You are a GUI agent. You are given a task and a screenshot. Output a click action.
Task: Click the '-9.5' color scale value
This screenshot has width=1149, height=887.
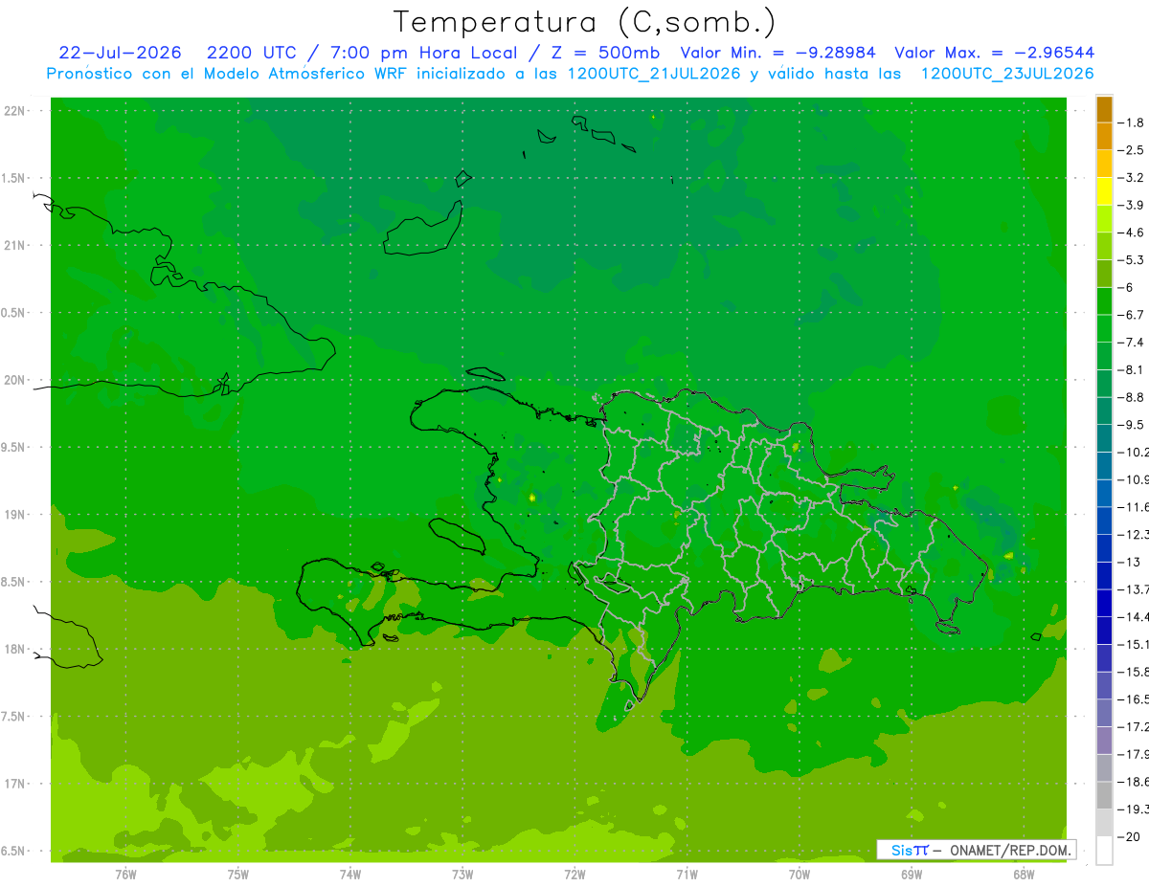point(1132,424)
